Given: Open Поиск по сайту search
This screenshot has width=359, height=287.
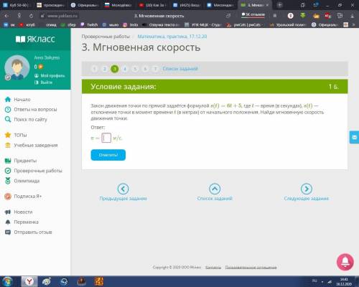Looking at the screenshot, I should tap(26, 119).
